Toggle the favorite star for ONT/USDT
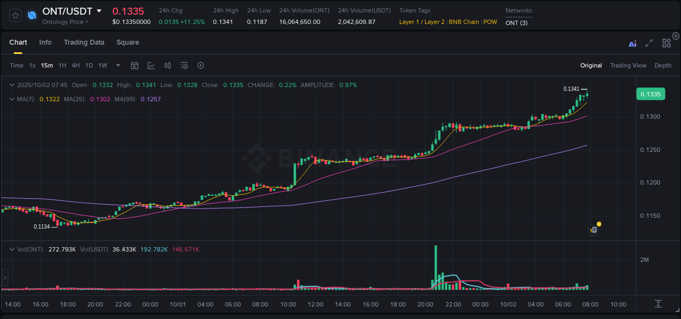 tap(15, 15)
